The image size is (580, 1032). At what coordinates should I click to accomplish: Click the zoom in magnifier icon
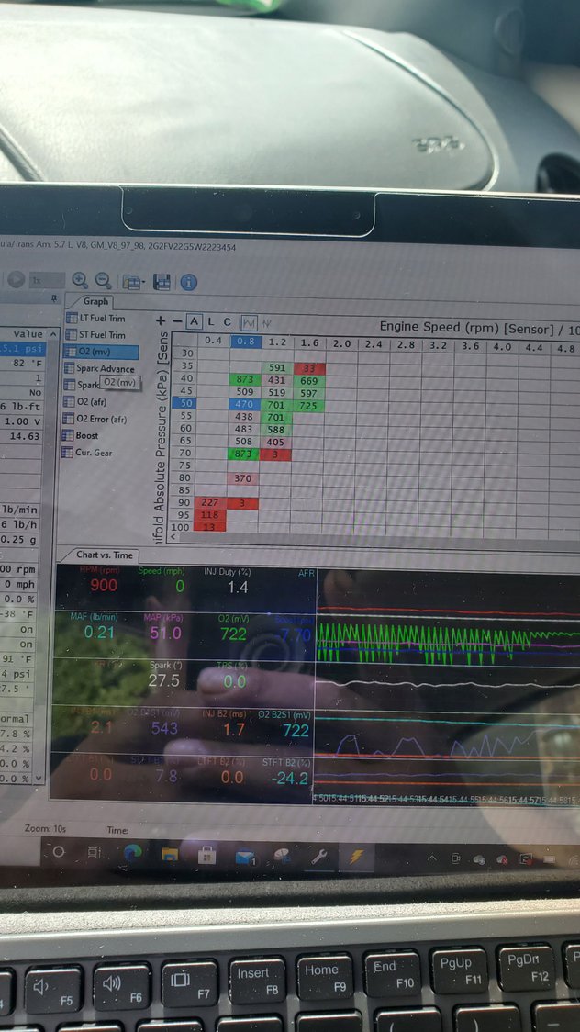pyautogui.click(x=80, y=281)
